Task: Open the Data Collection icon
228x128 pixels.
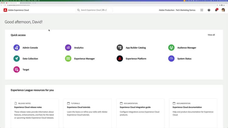Action: pyautogui.click(x=17, y=58)
